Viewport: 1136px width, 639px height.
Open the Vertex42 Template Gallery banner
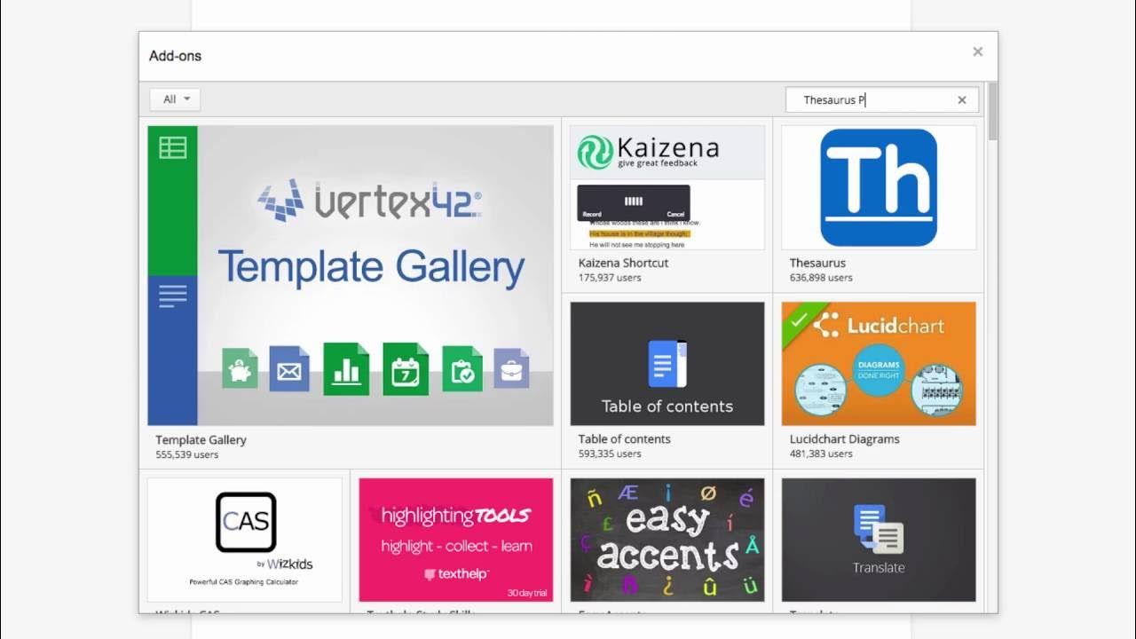351,275
